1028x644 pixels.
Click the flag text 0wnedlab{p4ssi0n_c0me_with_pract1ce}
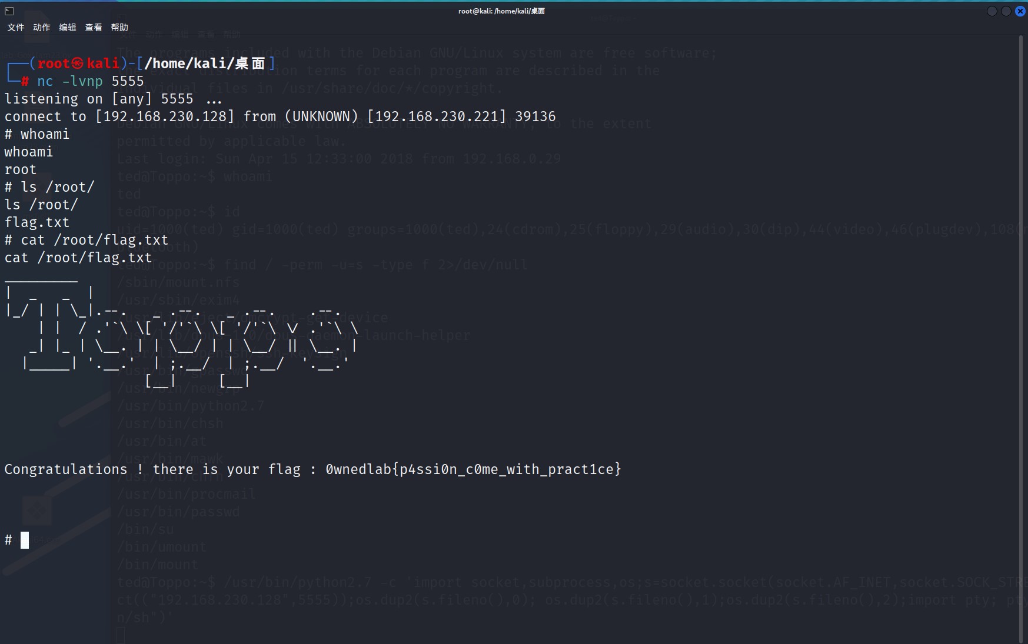pyautogui.click(x=474, y=469)
